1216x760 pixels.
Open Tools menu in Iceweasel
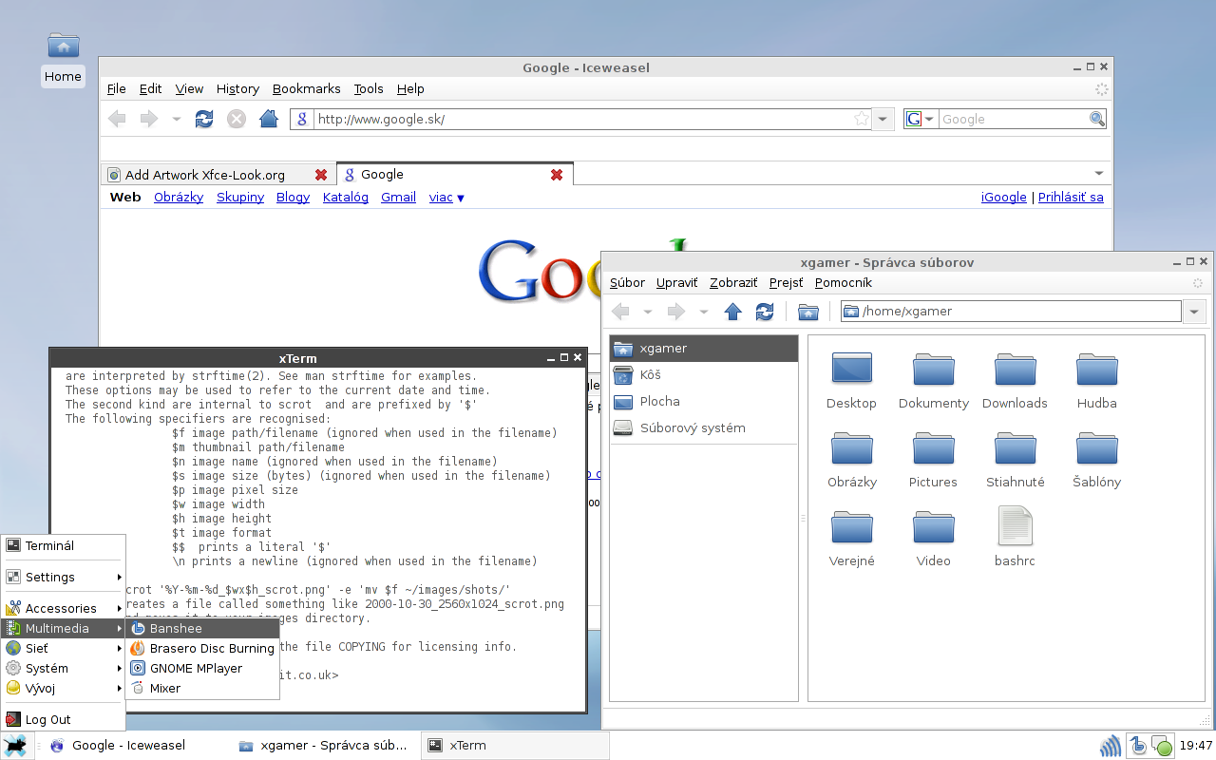(369, 88)
